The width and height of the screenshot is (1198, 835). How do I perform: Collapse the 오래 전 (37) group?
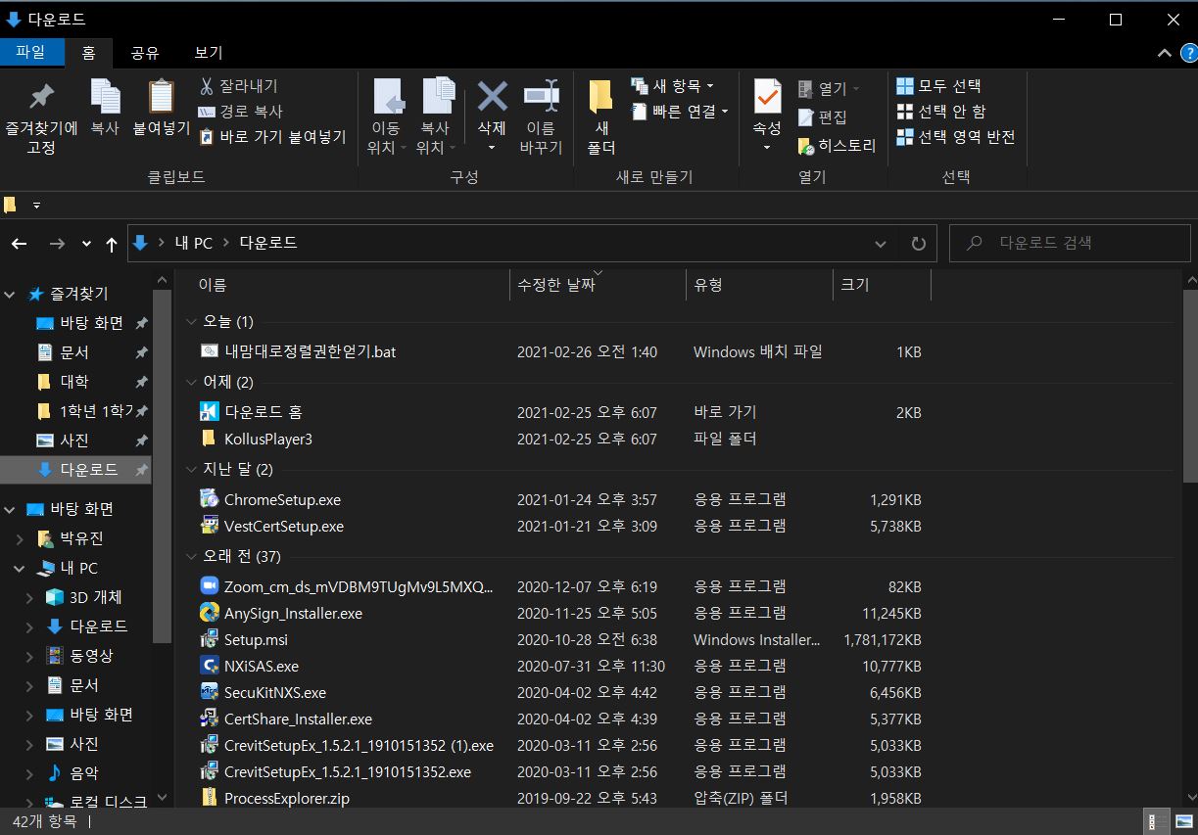click(191, 556)
